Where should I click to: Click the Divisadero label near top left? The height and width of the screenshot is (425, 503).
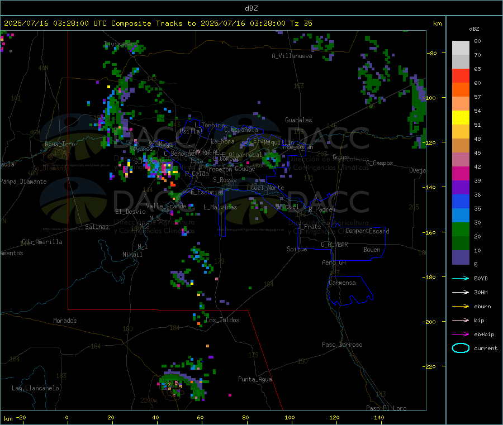(x=121, y=44)
